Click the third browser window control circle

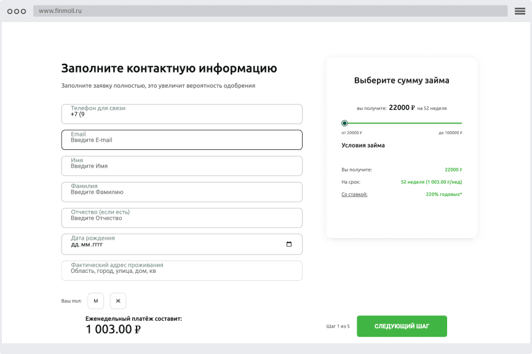[x=25, y=10]
